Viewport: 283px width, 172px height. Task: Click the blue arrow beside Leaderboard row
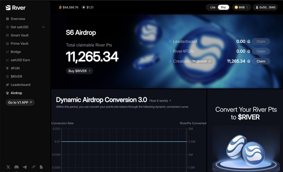170,42
